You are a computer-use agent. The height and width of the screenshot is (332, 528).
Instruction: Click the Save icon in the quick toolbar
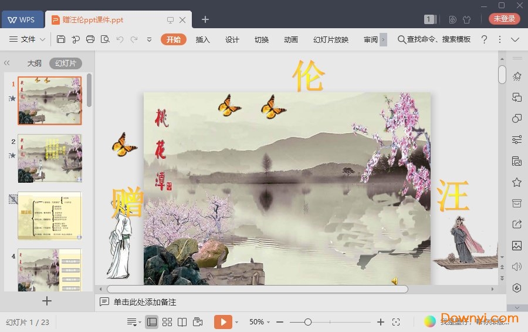coord(60,39)
